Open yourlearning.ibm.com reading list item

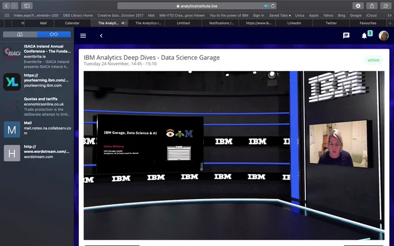coord(37,82)
